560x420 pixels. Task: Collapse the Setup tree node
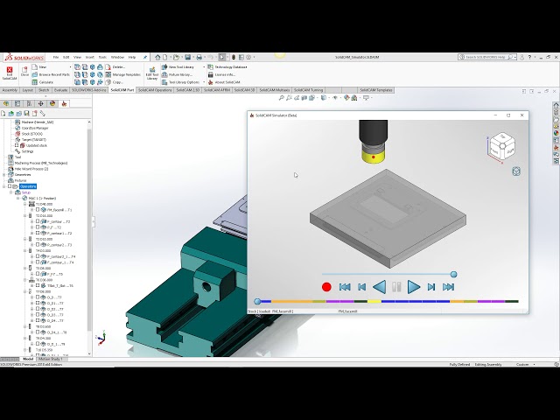(x=10, y=192)
